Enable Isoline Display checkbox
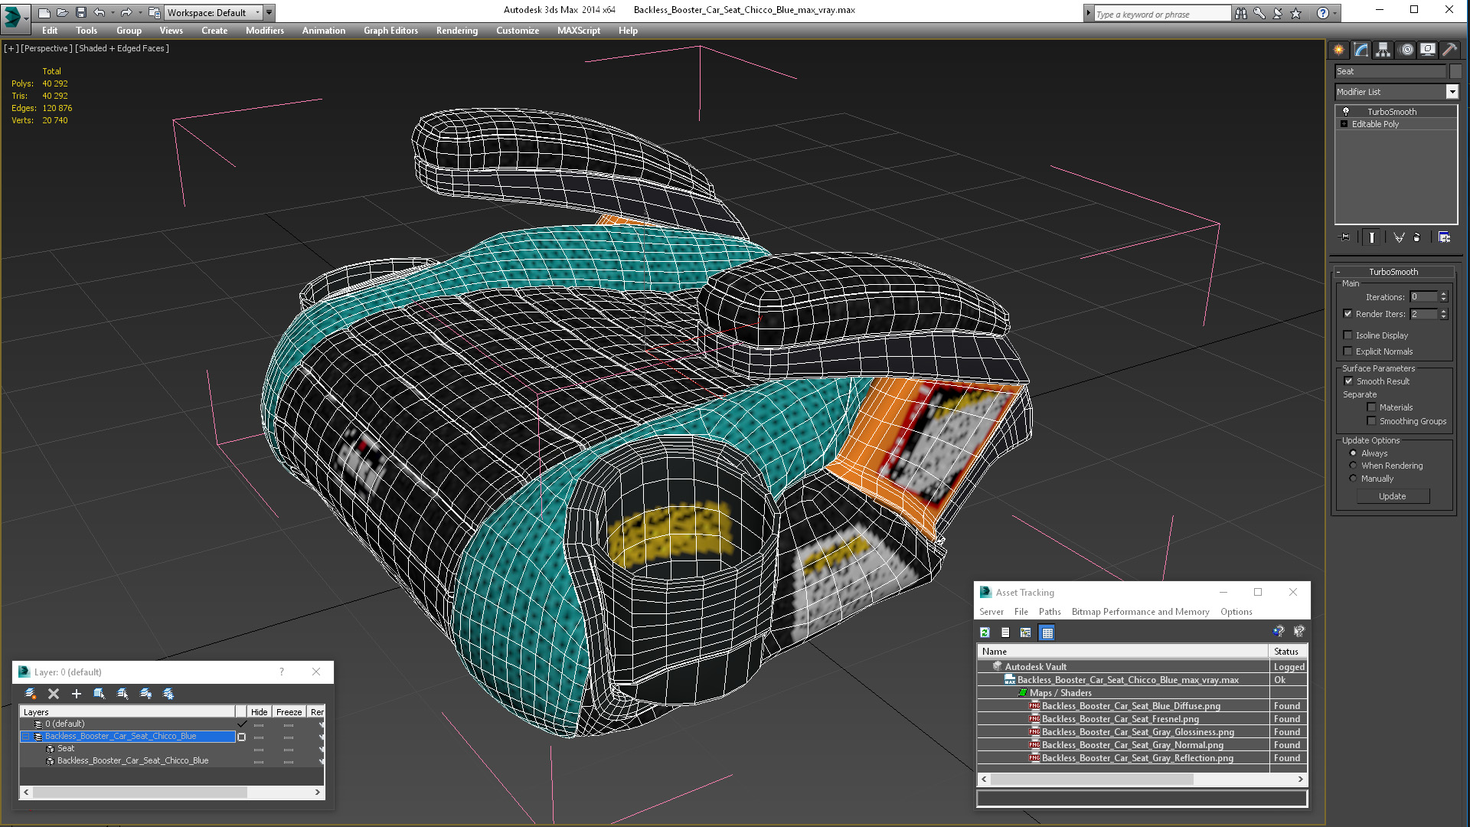The height and width of the screenshot is (827, 1470). (1348, 335)
